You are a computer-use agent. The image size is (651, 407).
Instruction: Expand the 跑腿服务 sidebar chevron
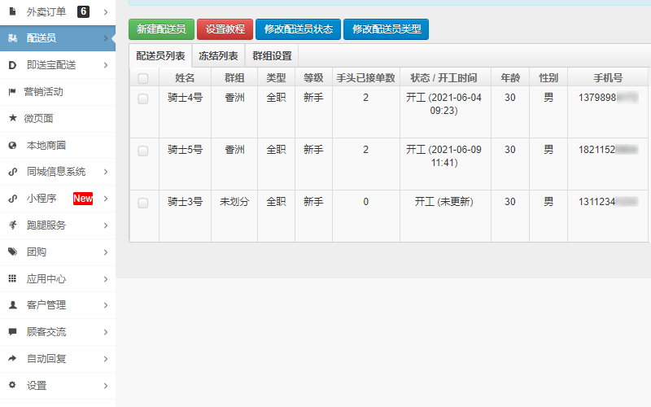coord(106,225)
